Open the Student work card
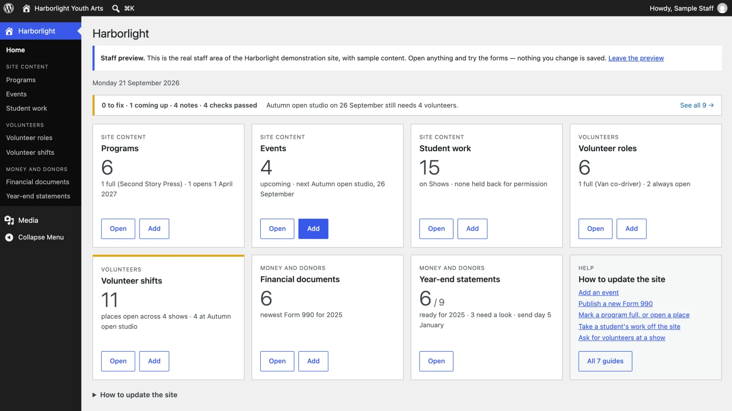Viewport: 732px width, 411px height. click(x=436, y=229)
